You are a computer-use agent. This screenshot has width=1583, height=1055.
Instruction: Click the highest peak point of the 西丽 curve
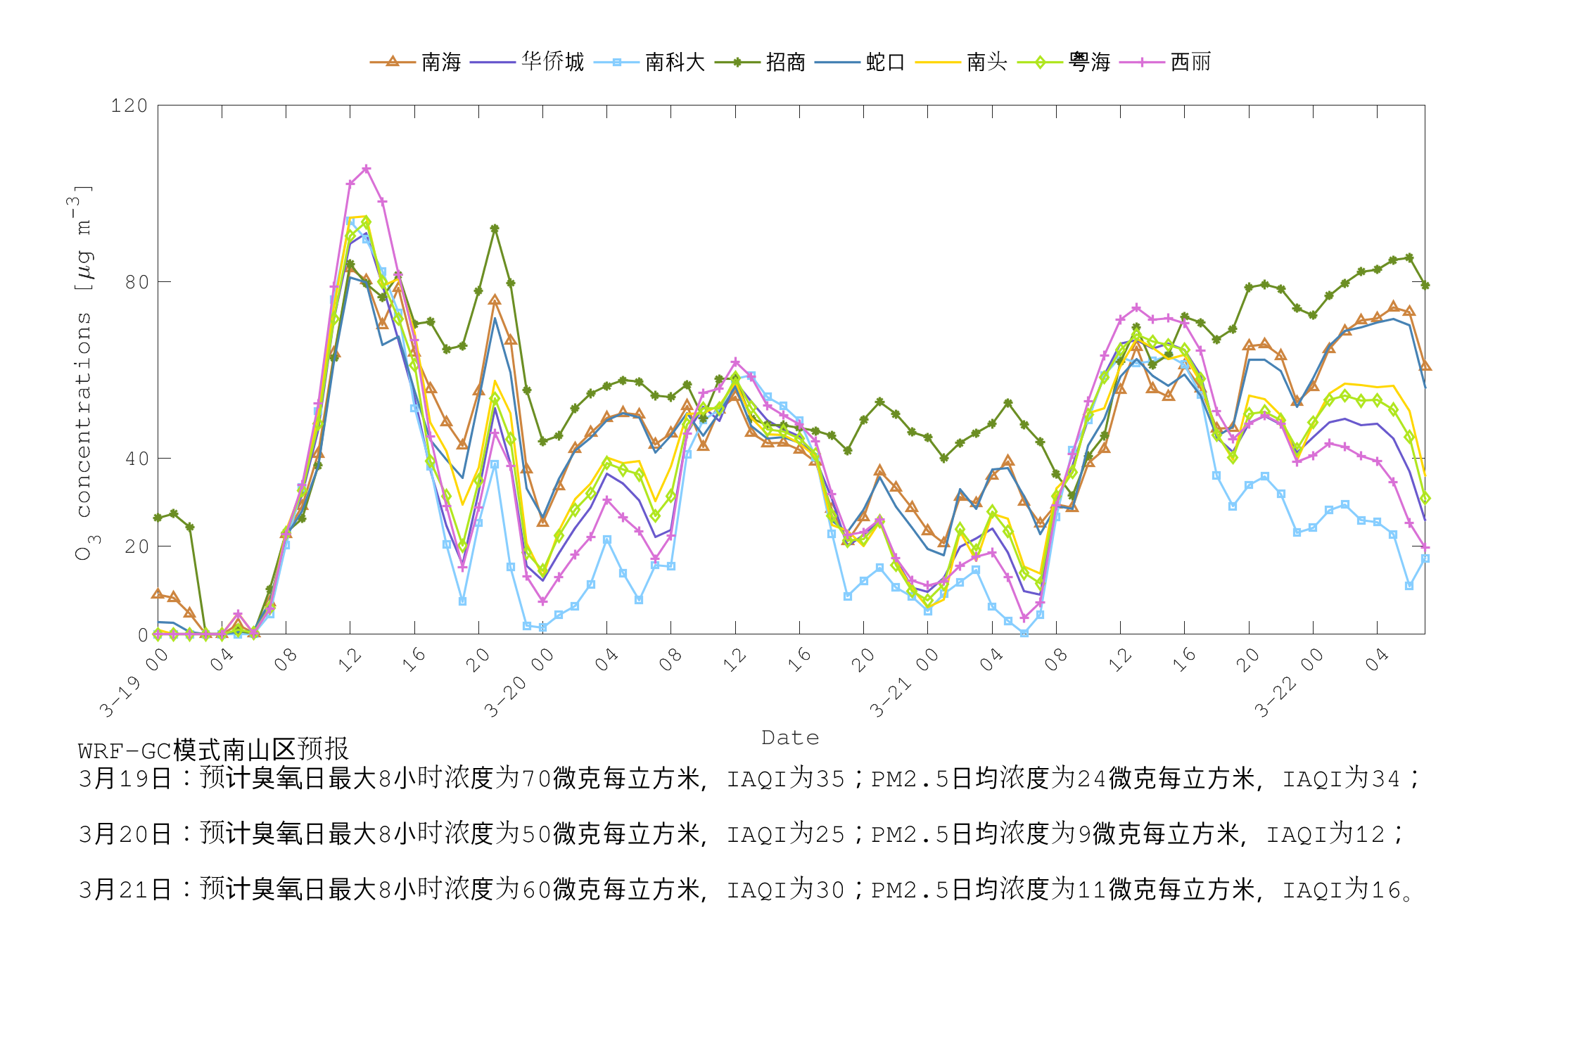click(365, 169)
